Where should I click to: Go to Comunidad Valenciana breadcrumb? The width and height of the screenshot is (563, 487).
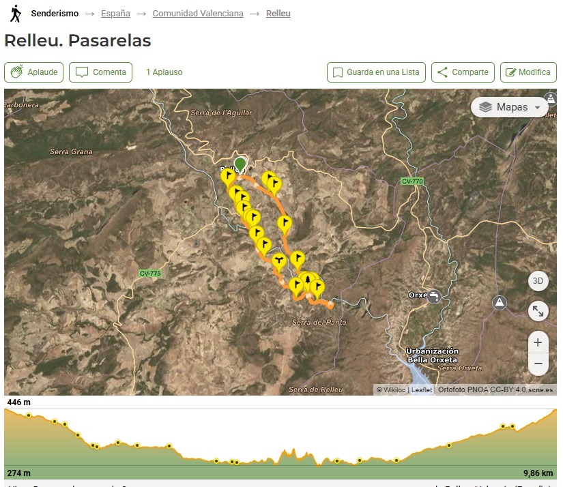tap(198, 14)
